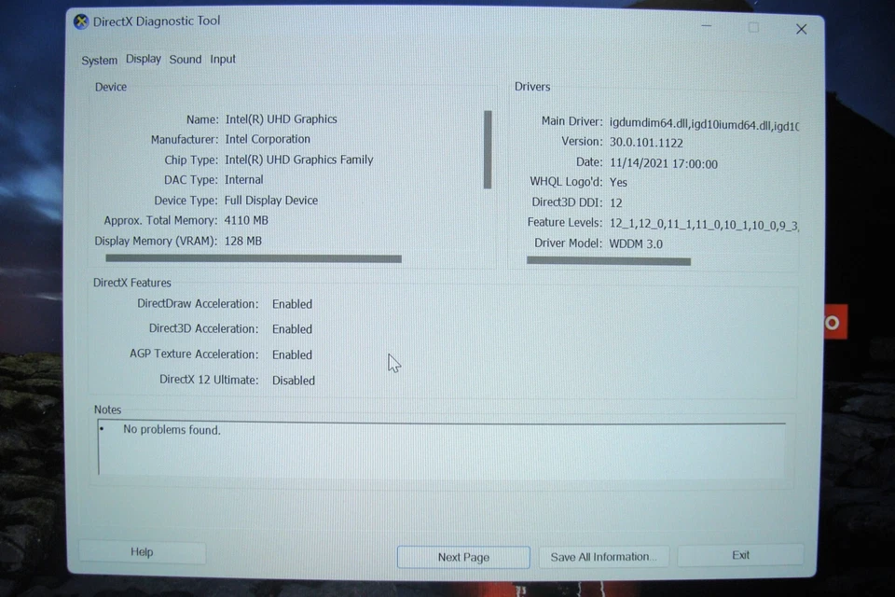Switch to the System tab
895x597 pixels.
point(100,60)
